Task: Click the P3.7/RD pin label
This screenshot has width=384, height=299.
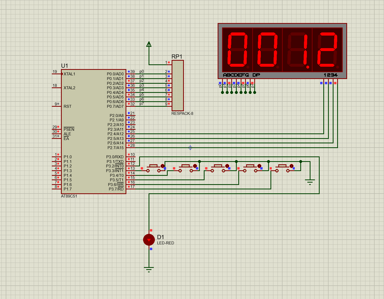Action: pos(116,189)
